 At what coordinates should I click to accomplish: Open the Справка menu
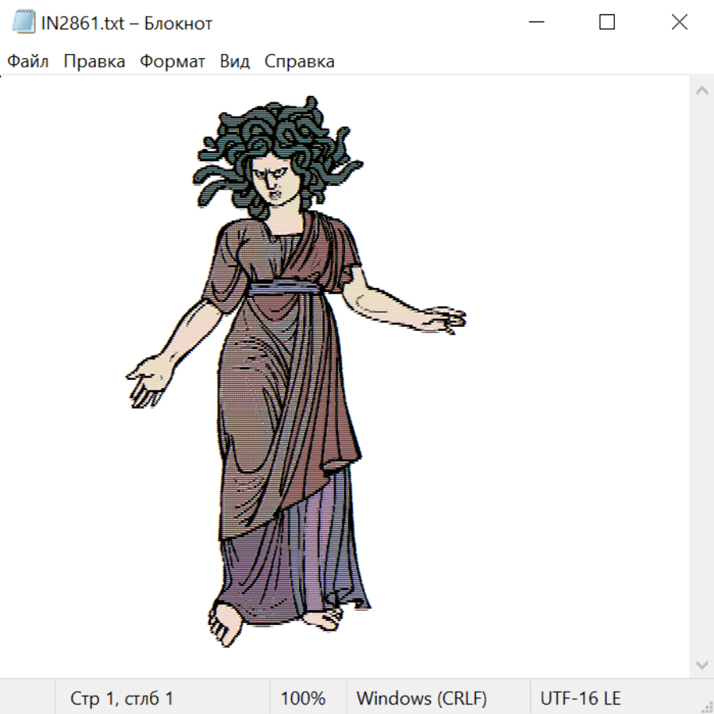pyautogui.click(x=299, y=62)
